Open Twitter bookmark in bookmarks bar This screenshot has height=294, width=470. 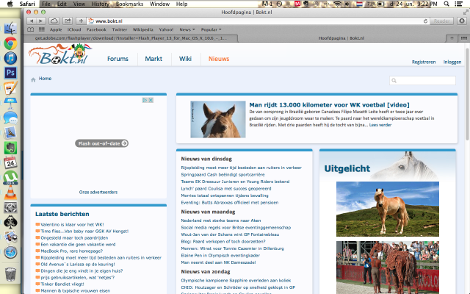tap(119, 29)
